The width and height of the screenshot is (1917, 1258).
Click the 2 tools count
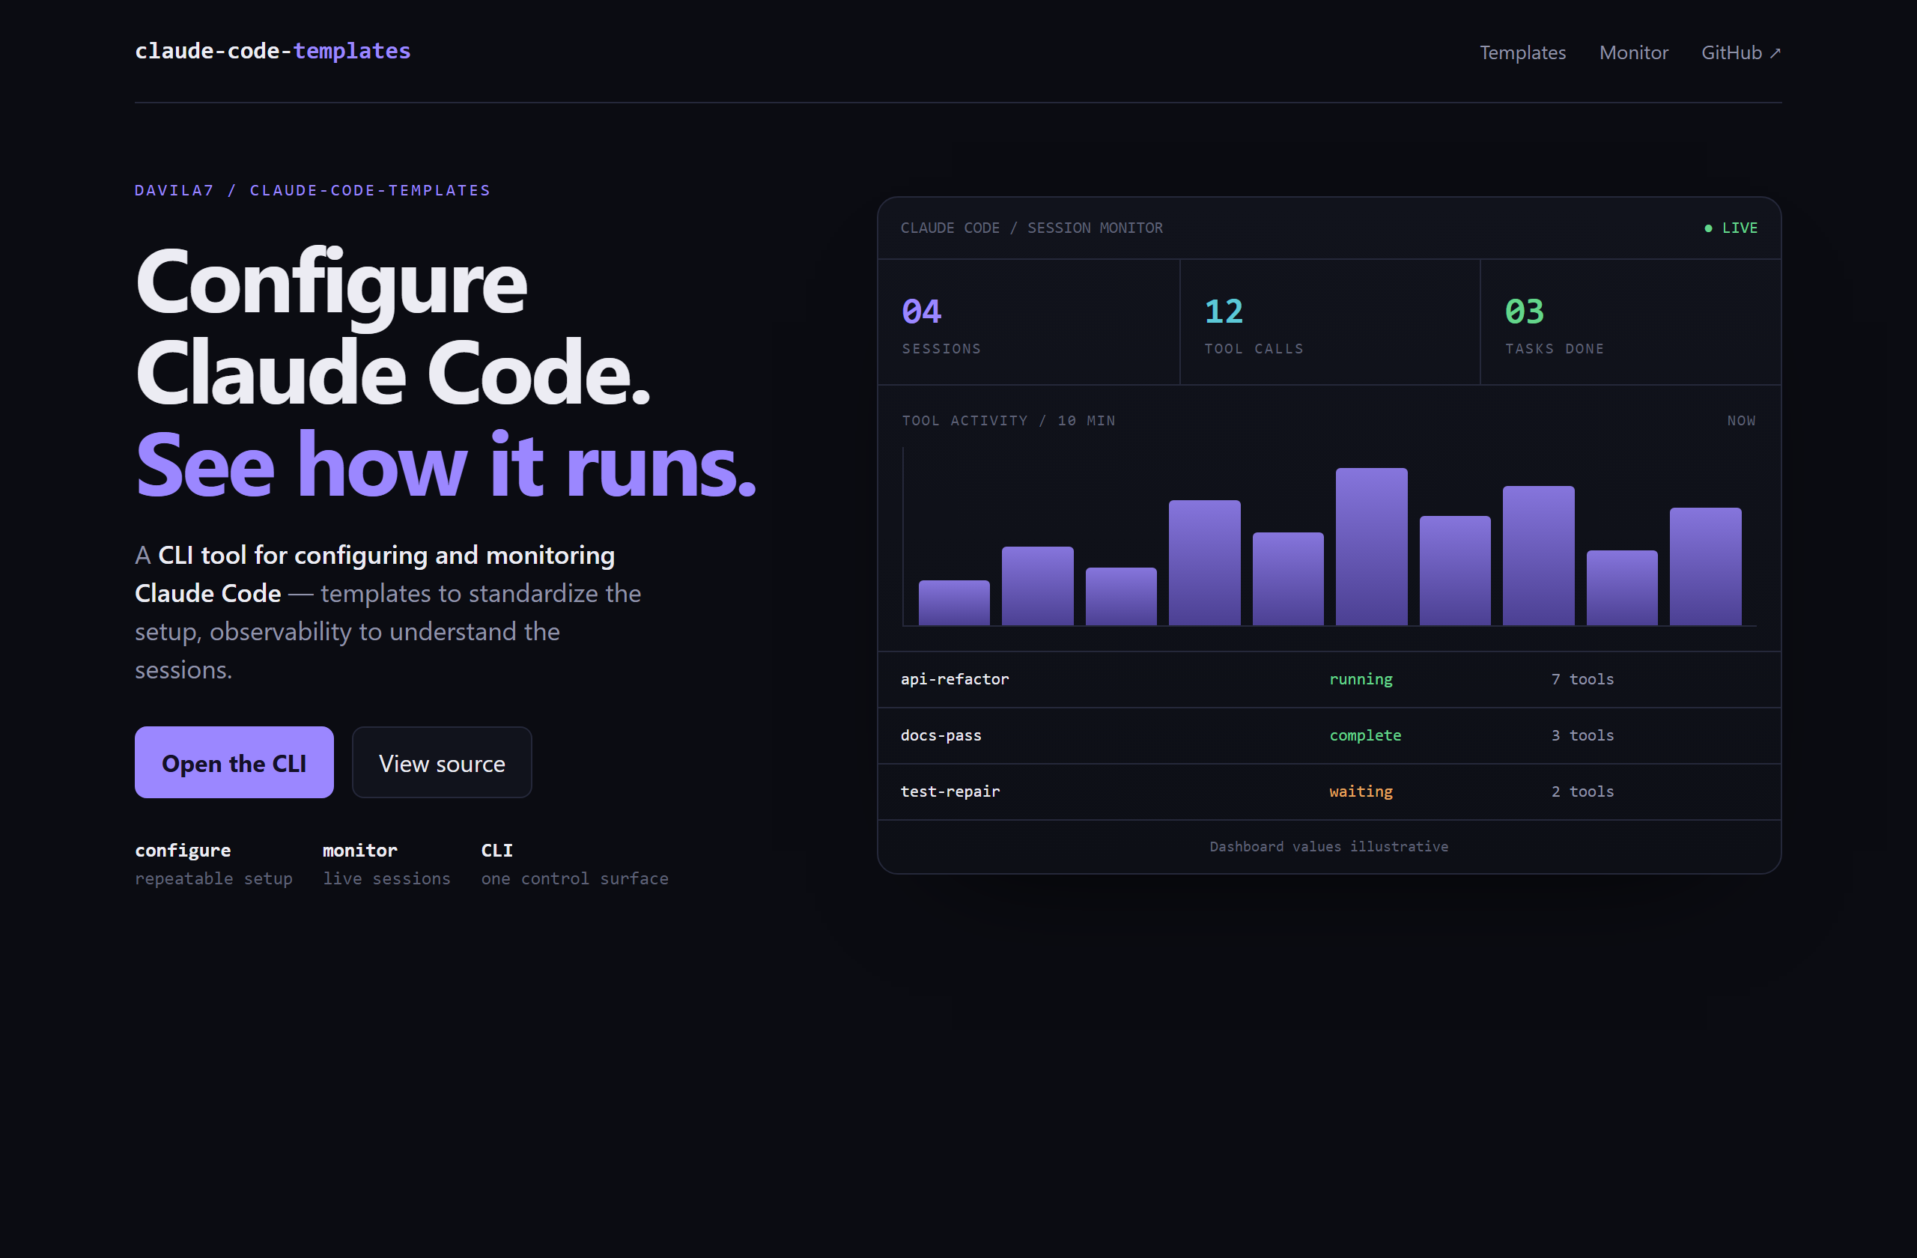coord(1582,791)
